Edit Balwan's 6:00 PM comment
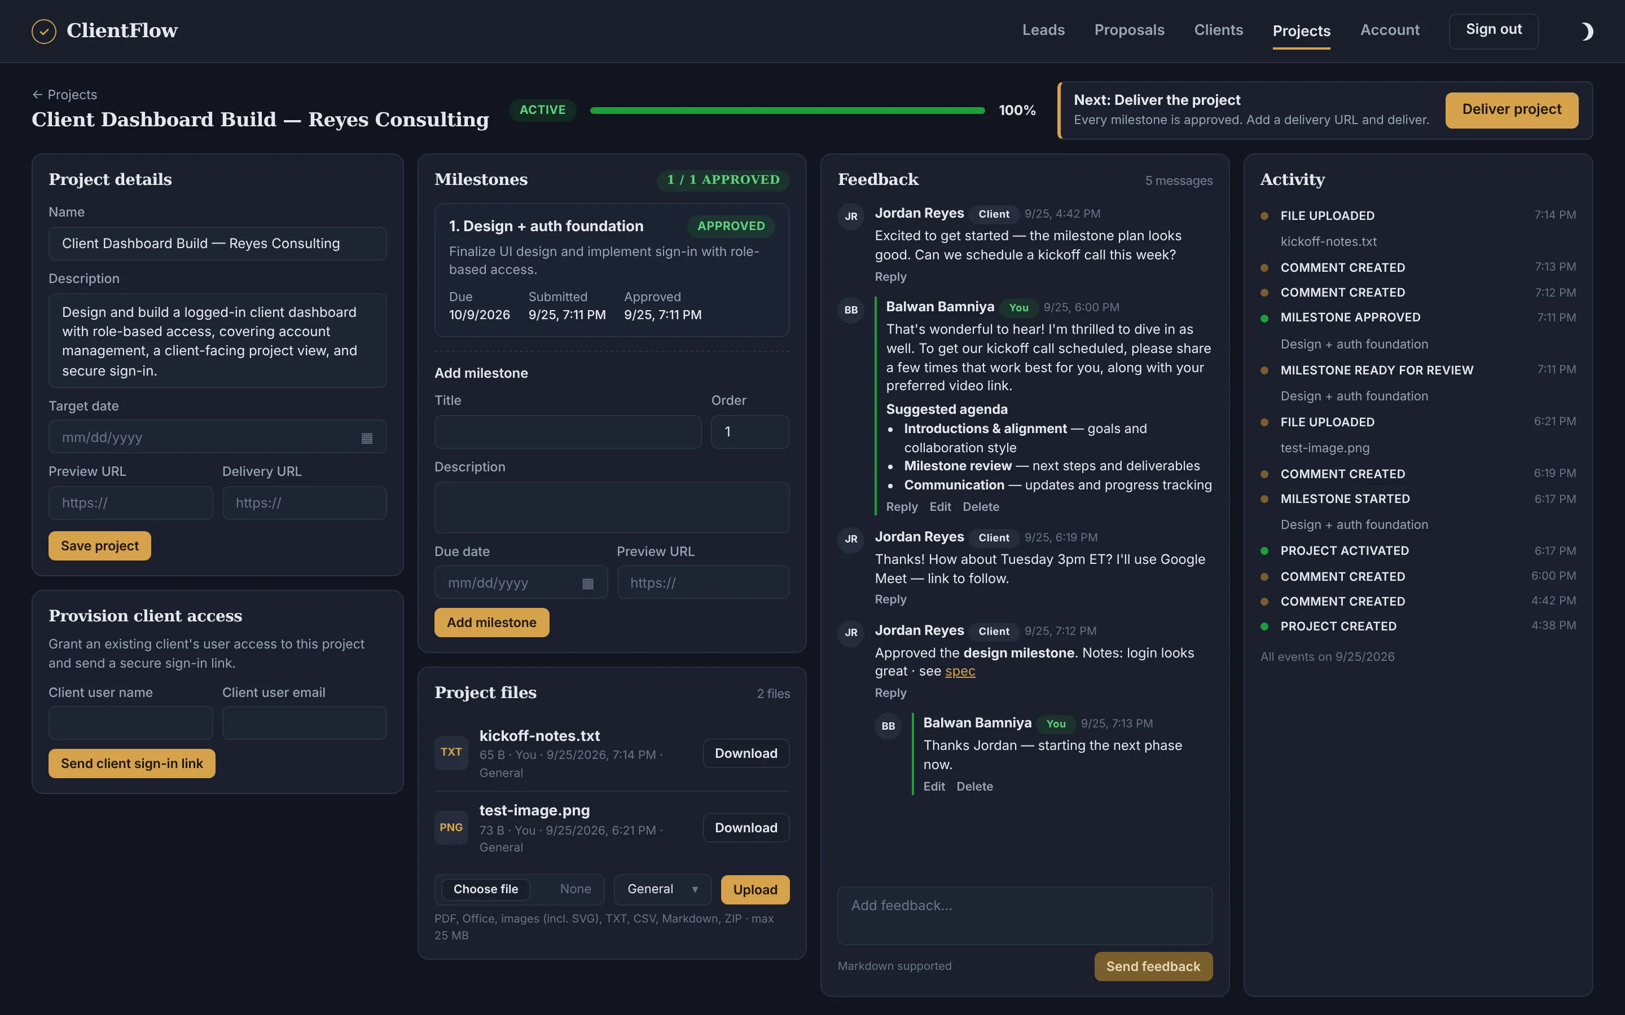Viewport: 1625px width, 1015px height. [940, 507]
